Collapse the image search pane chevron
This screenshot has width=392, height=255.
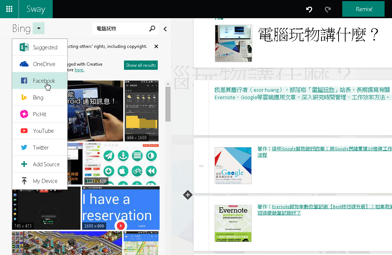click(x=165, y=28)
